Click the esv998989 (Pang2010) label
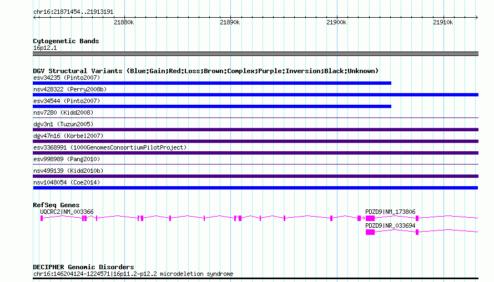Viewport: 494px width, 282px height. click(x=67, y=159)
